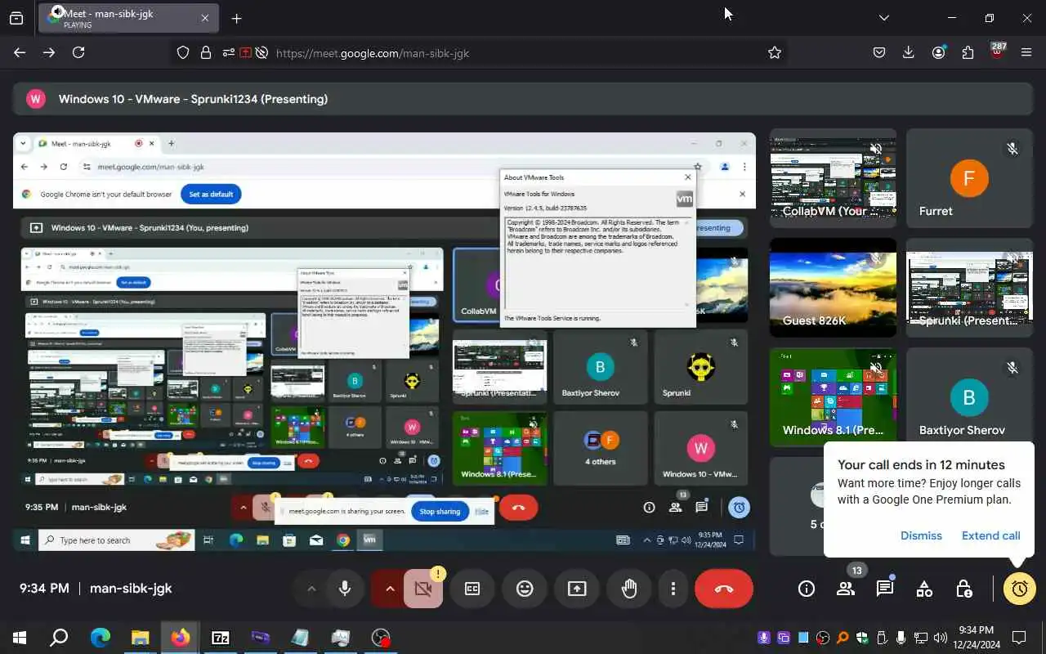Toggle microphone in Meet control bar
Image resolution: width=1046 pixels, height=654 pixels.
(x=345, y=589)
